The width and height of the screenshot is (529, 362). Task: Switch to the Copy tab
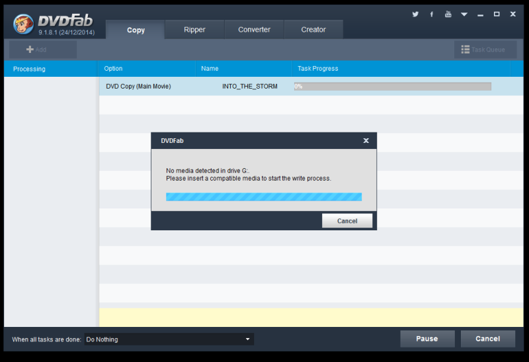(136, 30)
